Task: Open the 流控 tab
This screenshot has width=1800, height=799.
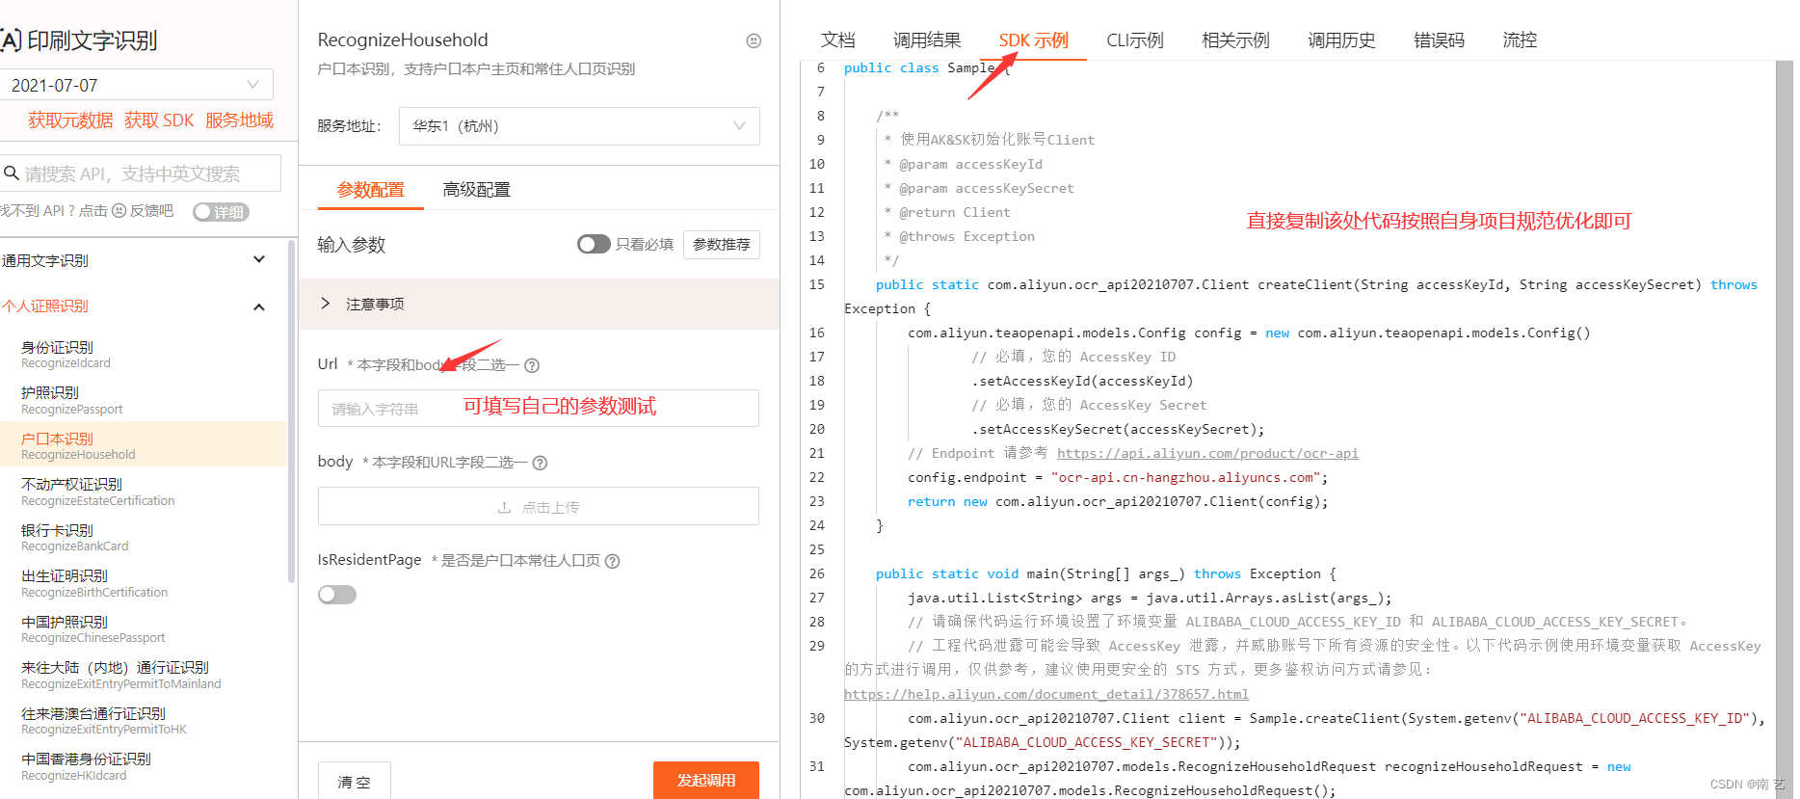Action: 1520,40
